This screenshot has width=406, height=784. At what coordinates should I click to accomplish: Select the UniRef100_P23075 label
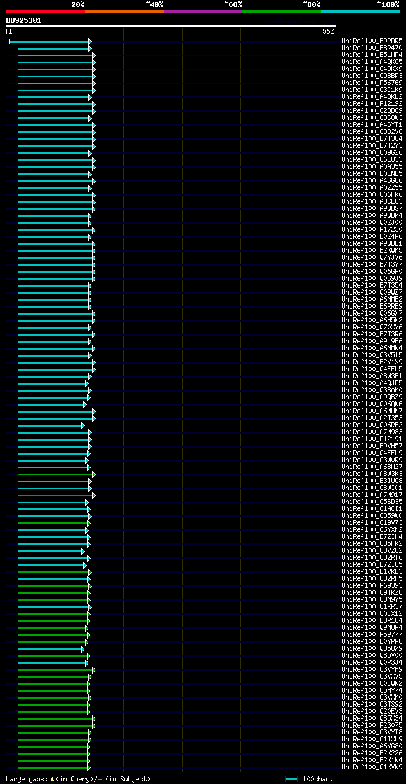(x=372, y=725)
